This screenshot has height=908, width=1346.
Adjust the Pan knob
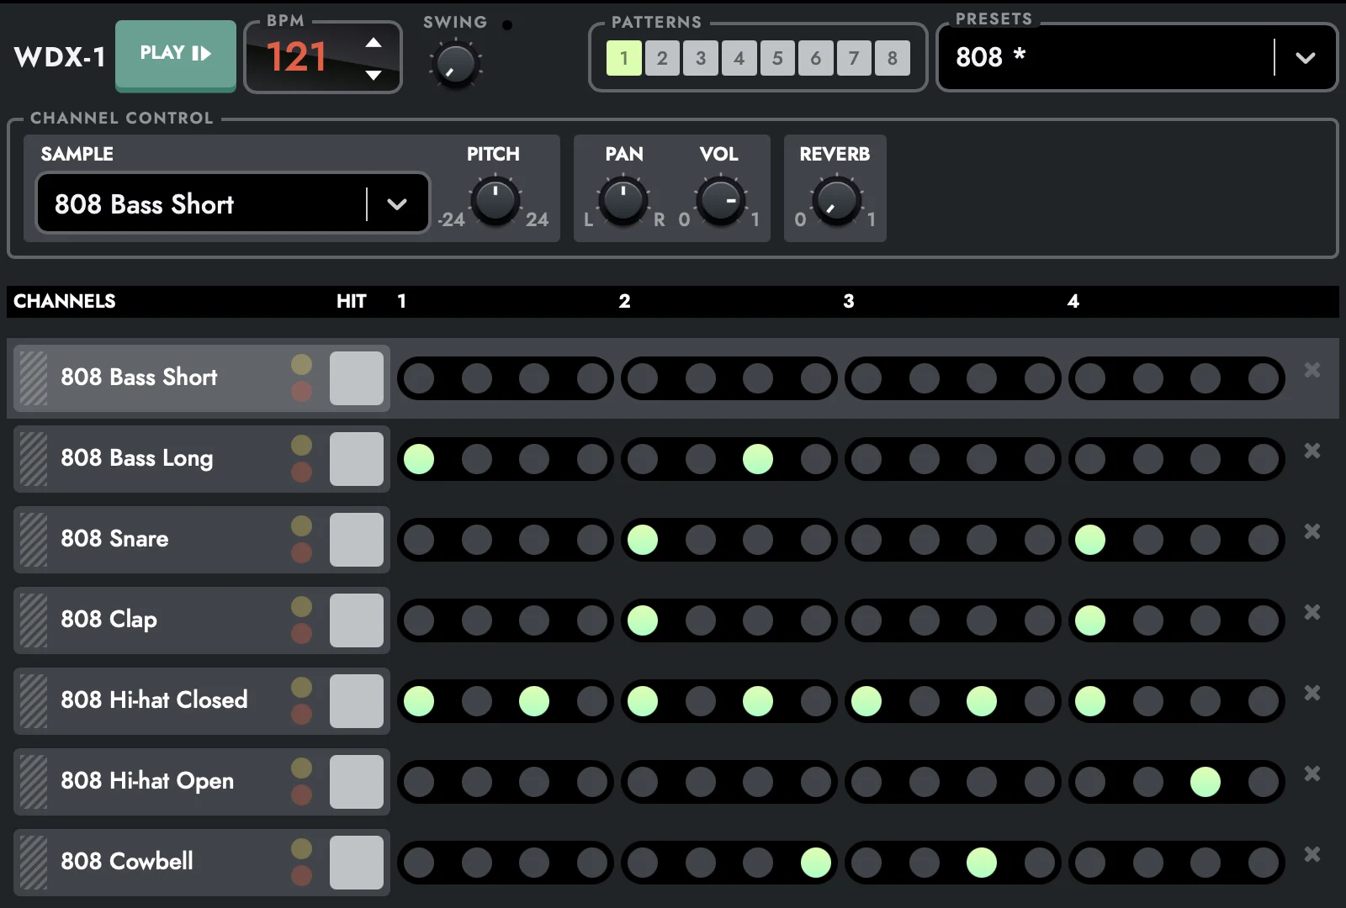pos(623,202)
